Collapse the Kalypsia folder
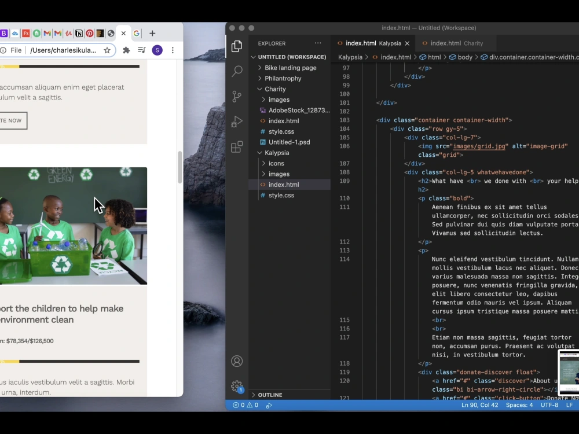This screenshot has width=579, height=434. (x=289, y=153)
